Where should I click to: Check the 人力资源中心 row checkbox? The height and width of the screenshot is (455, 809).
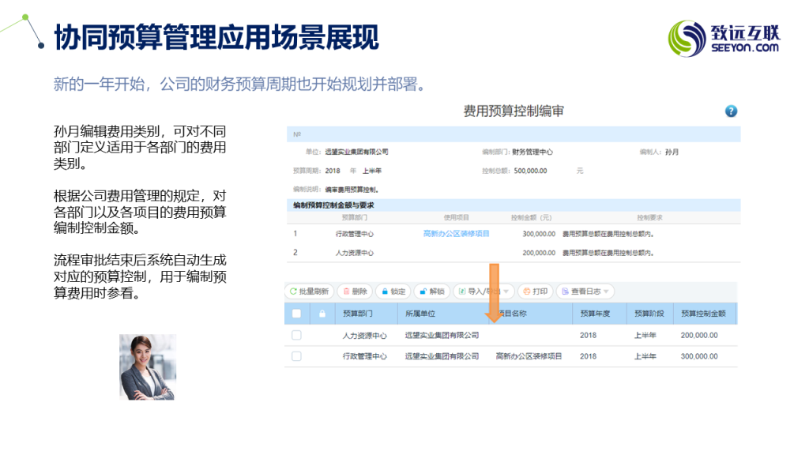pyautogui.click(x=296, y=335)
